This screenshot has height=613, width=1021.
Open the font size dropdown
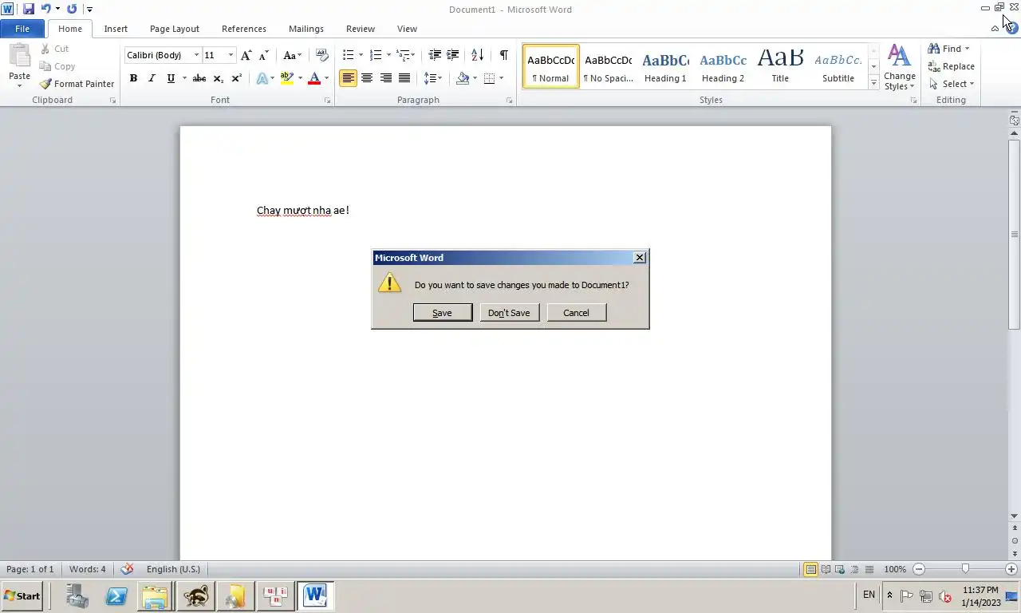(x=231, y=55)
